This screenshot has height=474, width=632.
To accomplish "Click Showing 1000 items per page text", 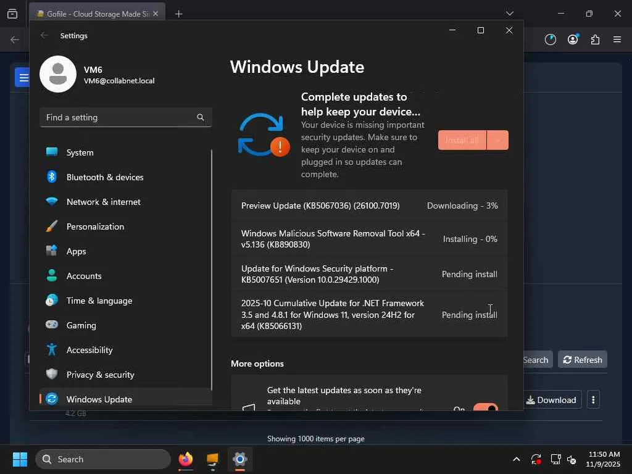I will point(315,439).
